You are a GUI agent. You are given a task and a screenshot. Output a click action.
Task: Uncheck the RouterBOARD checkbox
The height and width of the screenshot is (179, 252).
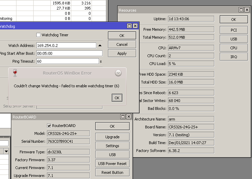point(49,126)
